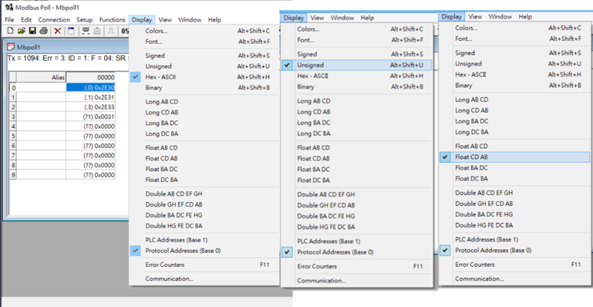Click row header 9 in Mbpoll1 grid
This screenshot has width=593, height=307.
[x=13, y=174]
